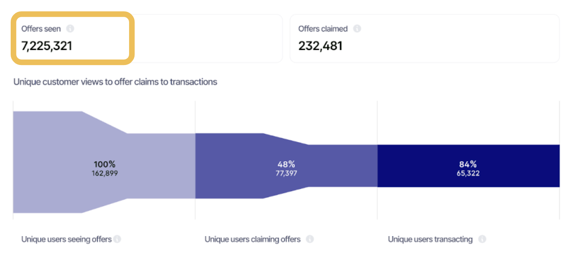This screenshot has height=258, width=570.
Task: Click the 84% percentage in the funnel
Action: point(468,164)
